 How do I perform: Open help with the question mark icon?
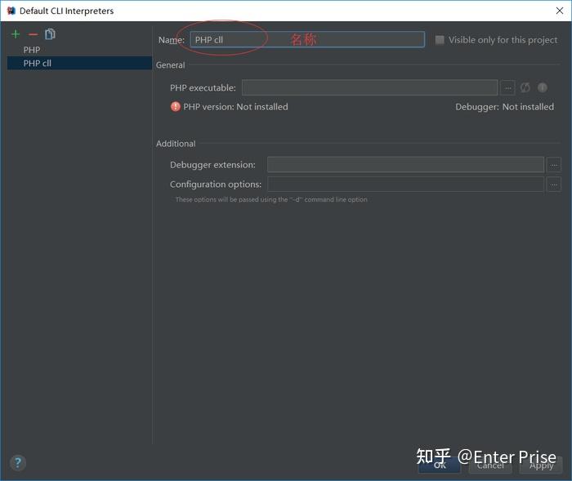click(18, 463)
